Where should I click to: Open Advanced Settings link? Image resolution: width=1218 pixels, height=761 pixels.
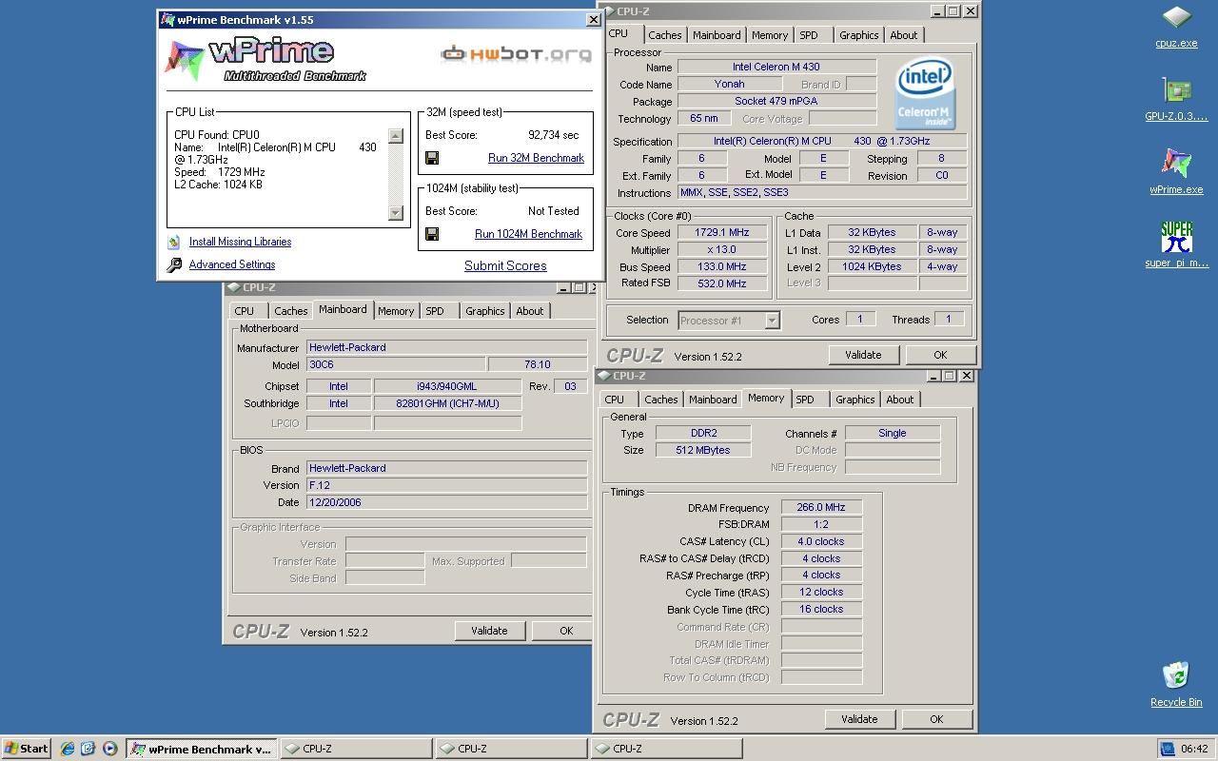232,264
